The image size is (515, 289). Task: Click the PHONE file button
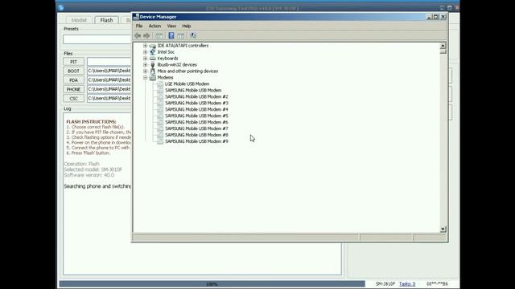(x=73, y=89)
